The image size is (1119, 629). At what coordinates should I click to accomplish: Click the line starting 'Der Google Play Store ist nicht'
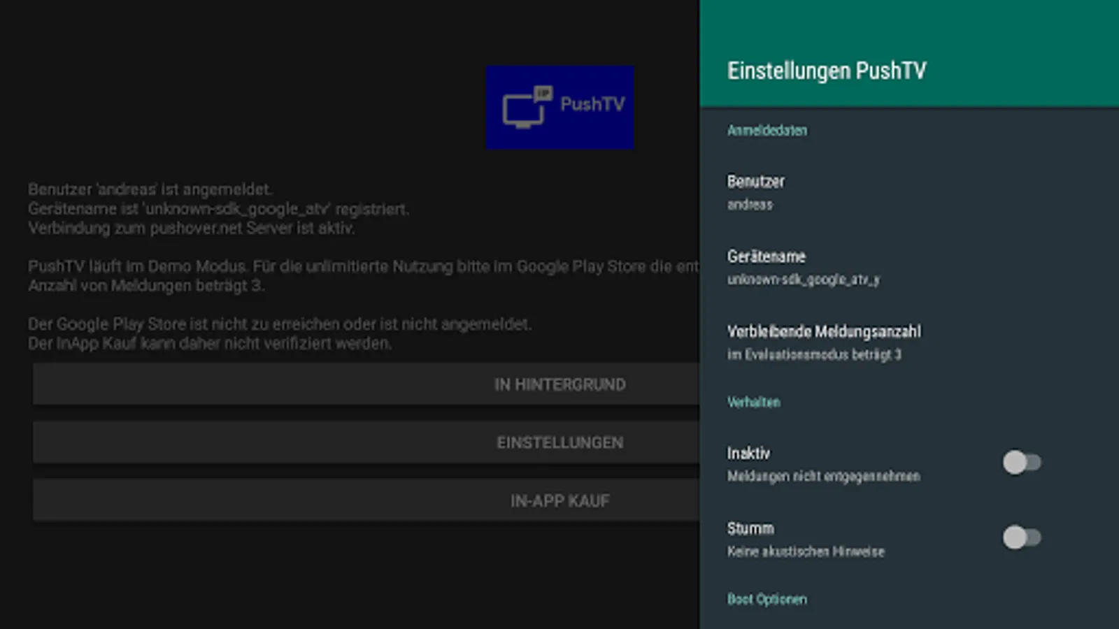[280, 324]
